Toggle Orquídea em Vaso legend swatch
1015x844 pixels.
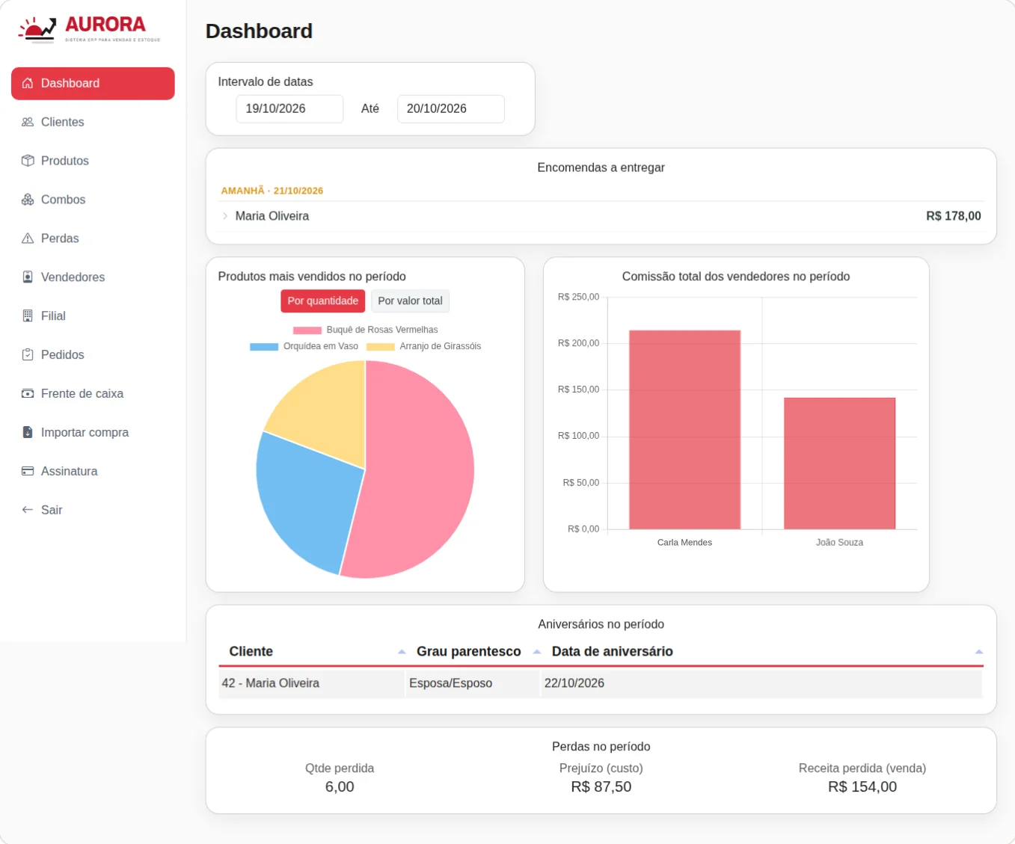click(x=264, y=346)
